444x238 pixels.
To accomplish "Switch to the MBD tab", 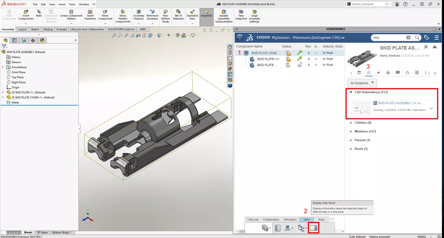I will (x=143, y=29).
